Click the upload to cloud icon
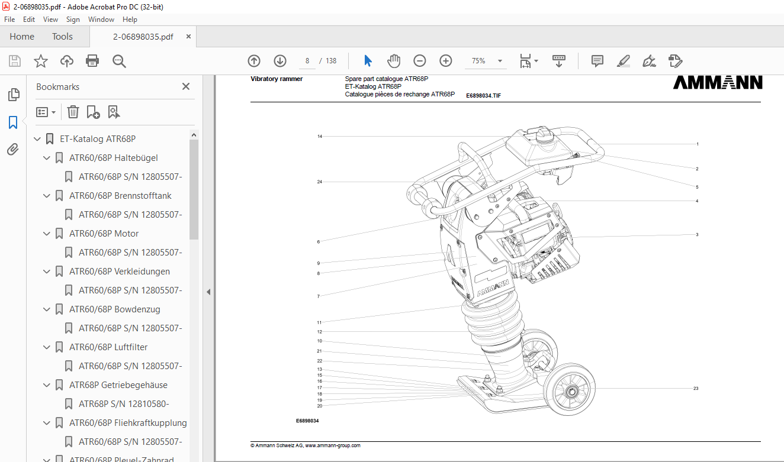Viewport: 784px width, 462px height. (67, 61)
